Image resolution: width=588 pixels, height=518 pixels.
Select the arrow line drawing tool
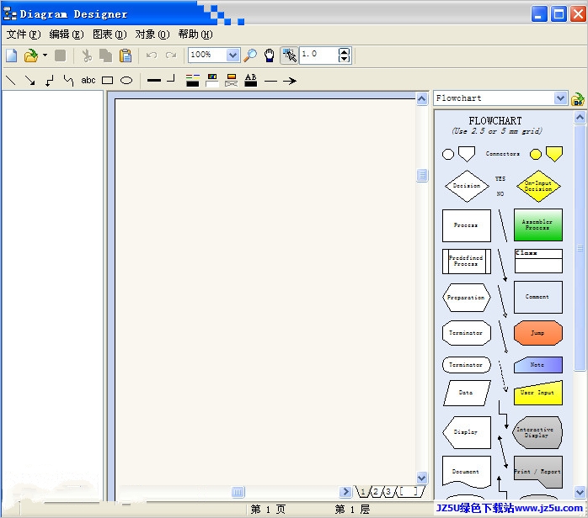click(29, 81)
